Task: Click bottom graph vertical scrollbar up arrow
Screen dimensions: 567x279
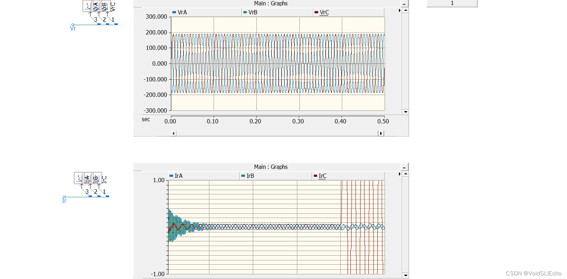Action: [405, 174]
